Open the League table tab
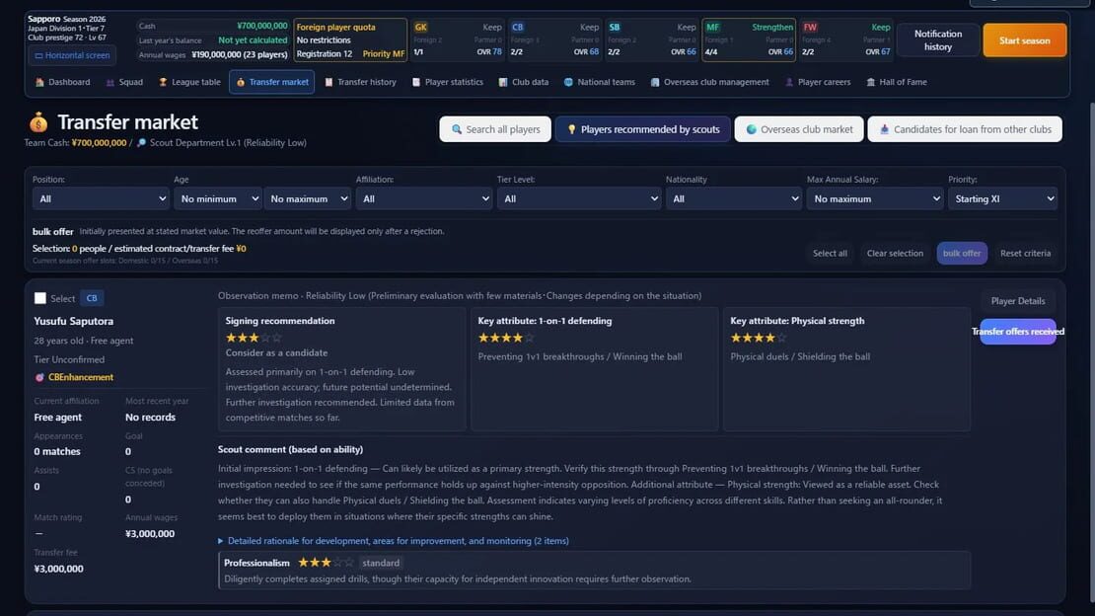The height and width of the screenshot is (616, 1095). [x=189, y=83]
